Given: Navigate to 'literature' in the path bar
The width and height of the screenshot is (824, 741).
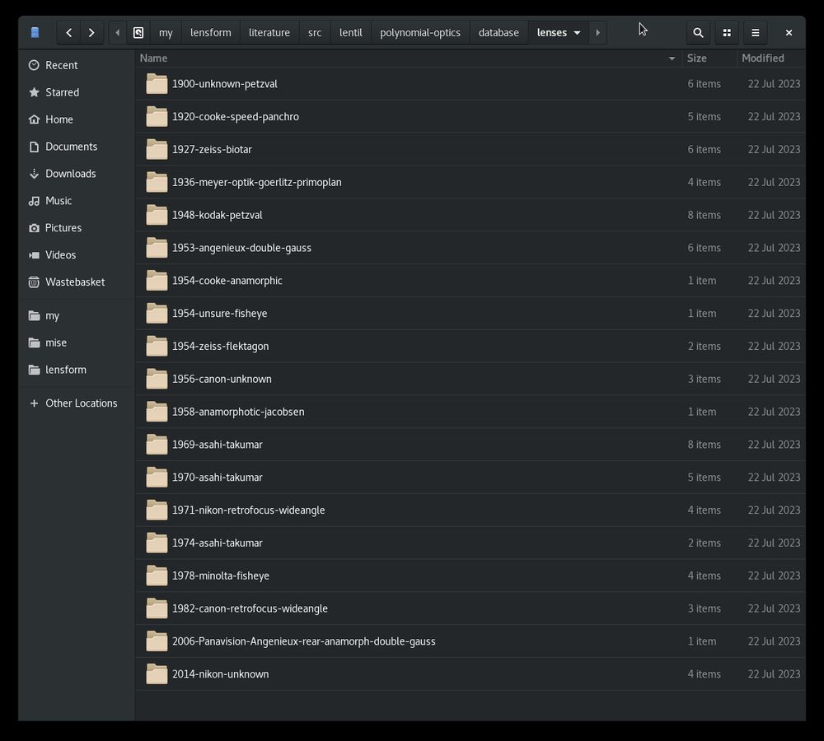Looking at the screenshot, I should (x=269, y=33).
